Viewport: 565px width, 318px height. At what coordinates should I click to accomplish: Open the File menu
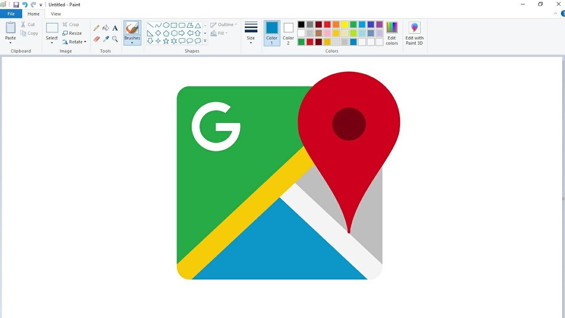11,14
